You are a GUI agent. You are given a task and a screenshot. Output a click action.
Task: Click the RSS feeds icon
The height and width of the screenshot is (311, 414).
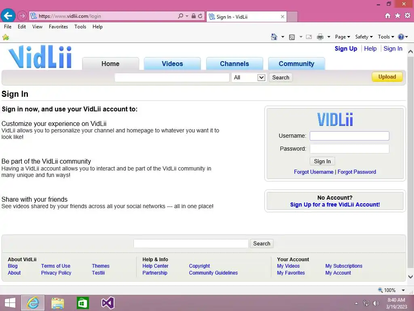click(292, 37)
